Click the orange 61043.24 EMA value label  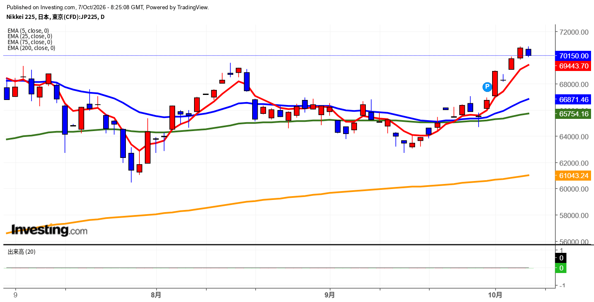click(573, 176)
